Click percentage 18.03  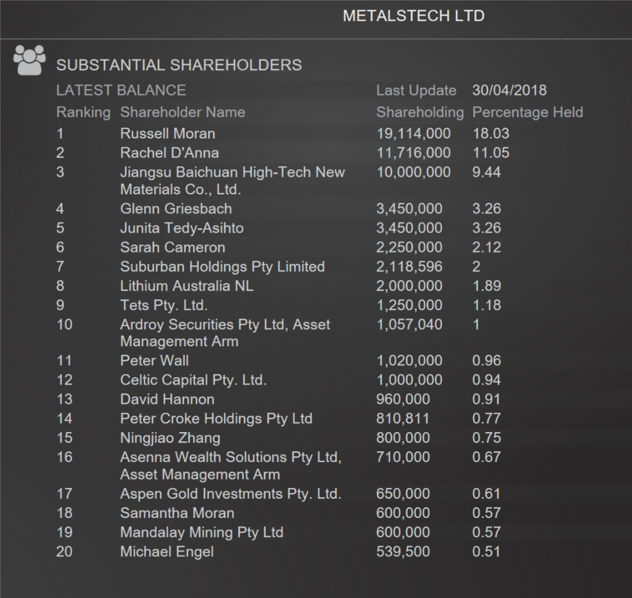[x=491, y=133]
